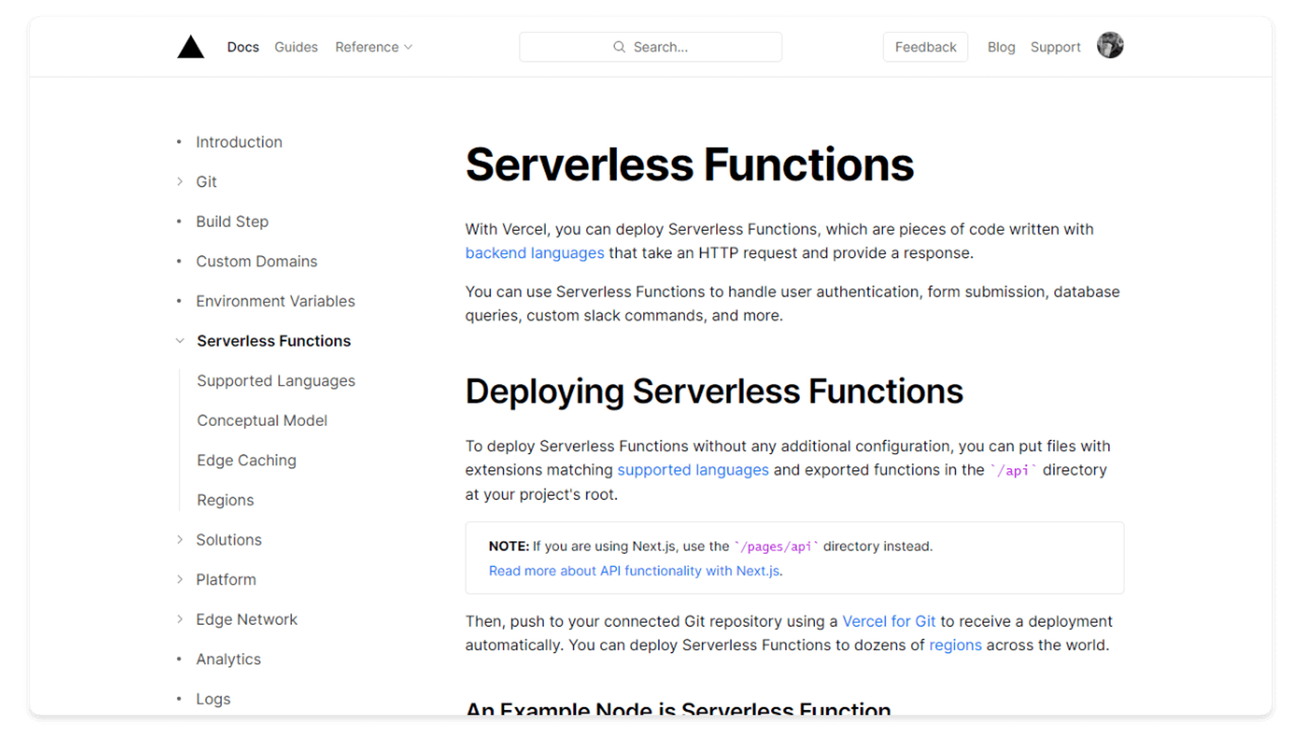This screenshot has width=1300, height=731.
Task: Open Edge Network sidebar section
Action: 246,619
